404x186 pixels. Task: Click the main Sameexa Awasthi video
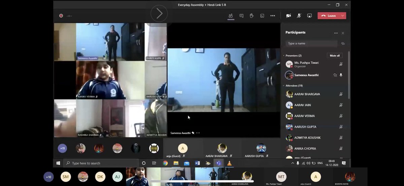click(x=224, y=80)
